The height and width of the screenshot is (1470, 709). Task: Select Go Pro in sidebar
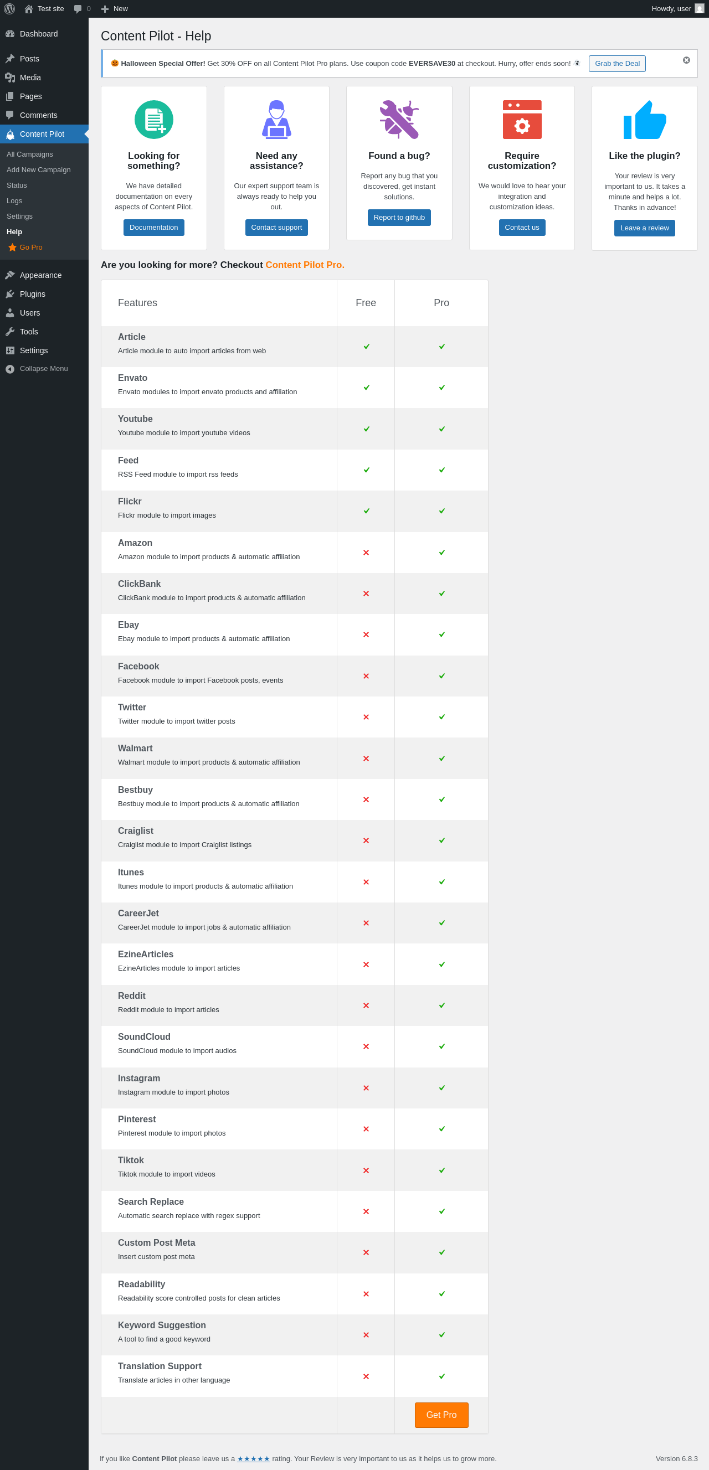[x=31, y=247]
